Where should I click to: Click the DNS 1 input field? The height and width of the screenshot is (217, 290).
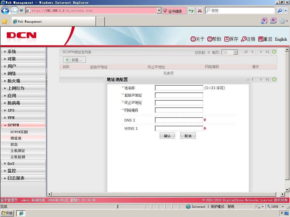click(x=179, y=120)
